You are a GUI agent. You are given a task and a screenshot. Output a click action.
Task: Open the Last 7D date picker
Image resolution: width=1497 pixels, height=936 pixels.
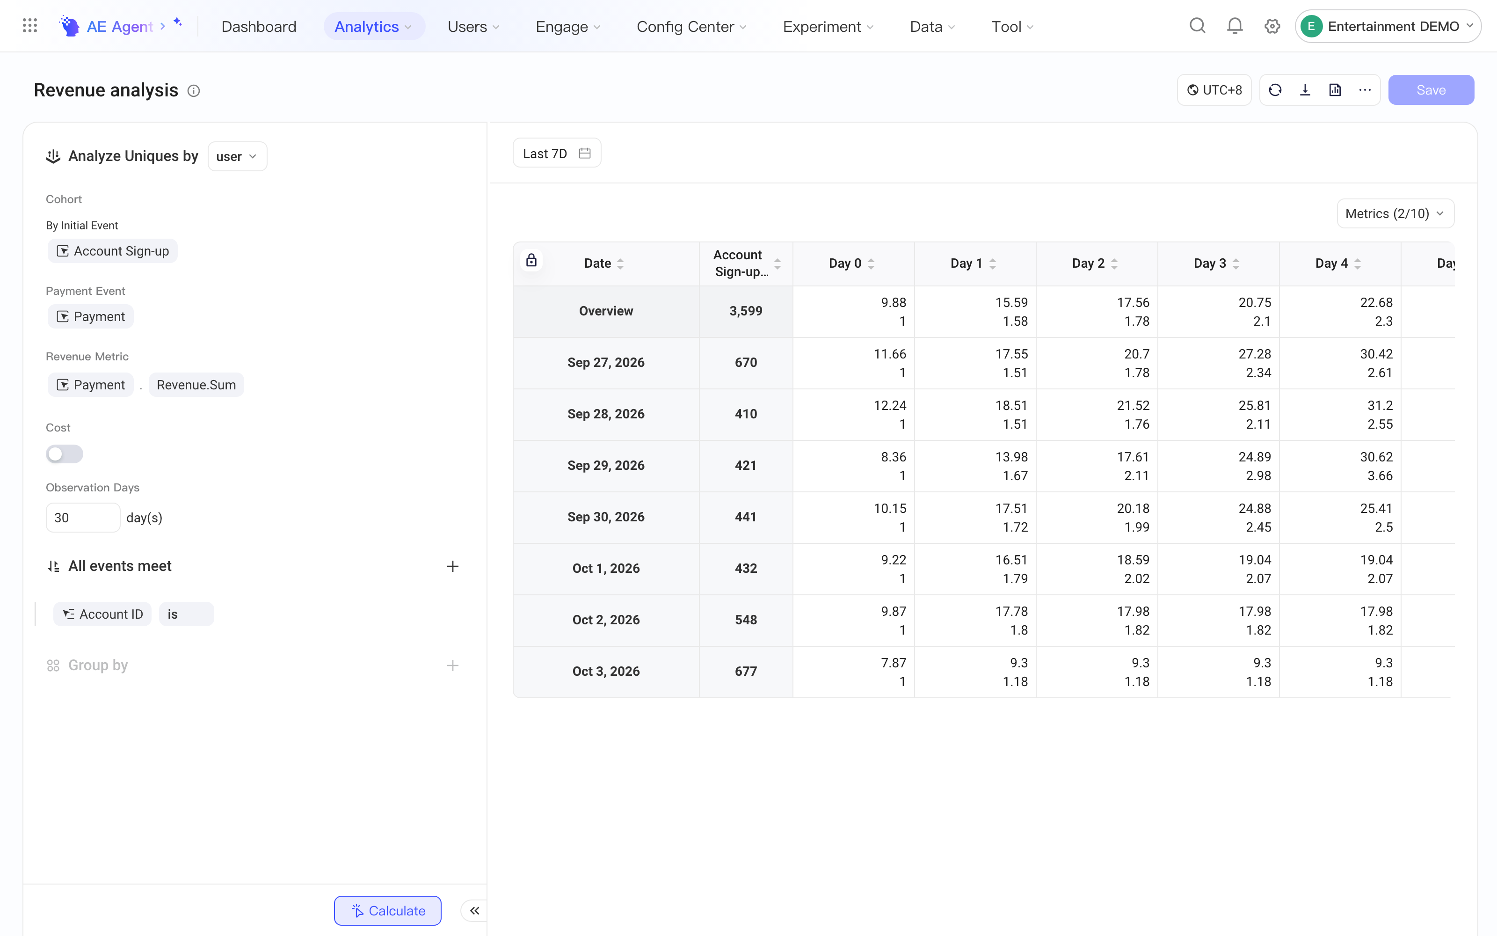557,153
